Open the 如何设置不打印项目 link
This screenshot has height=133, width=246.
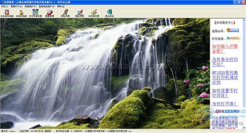(x=225, y=93)
